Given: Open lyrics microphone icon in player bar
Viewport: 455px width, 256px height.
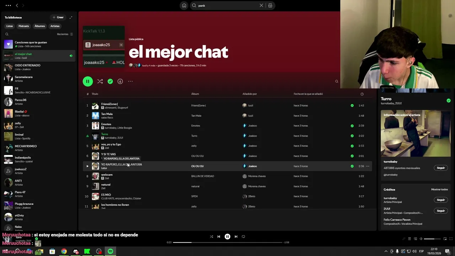Looking at the screenshot, I should click(404, 239).
